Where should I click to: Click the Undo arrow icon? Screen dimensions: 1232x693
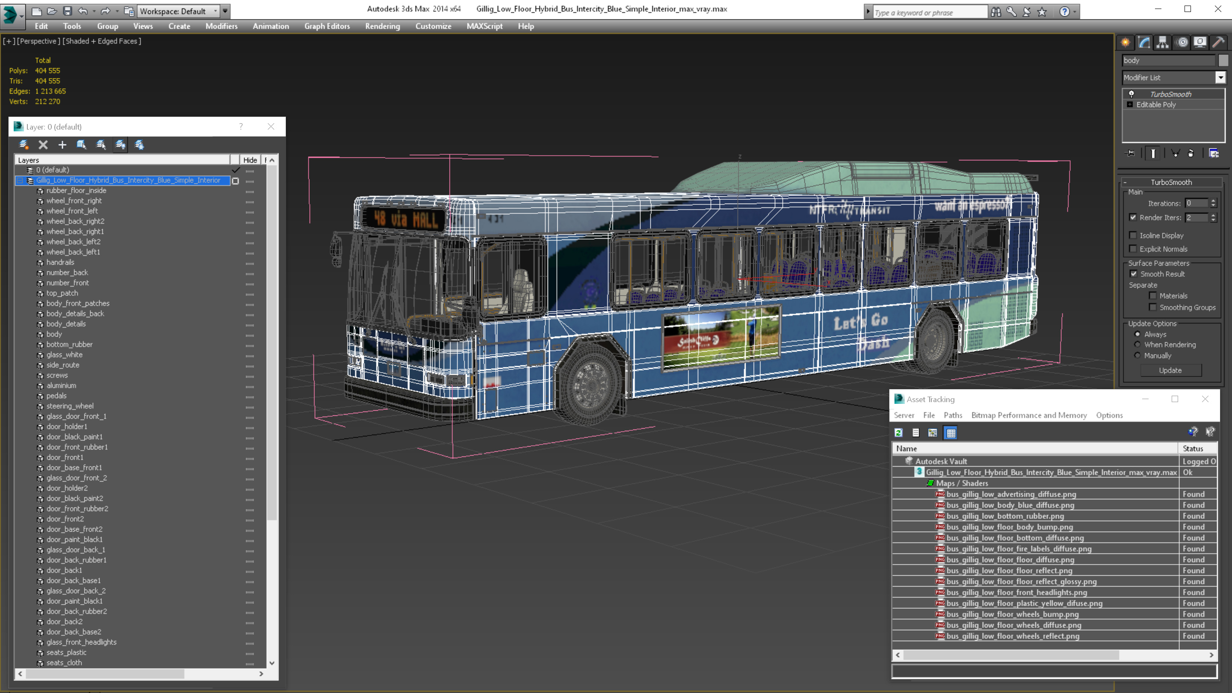click(83, 11)
